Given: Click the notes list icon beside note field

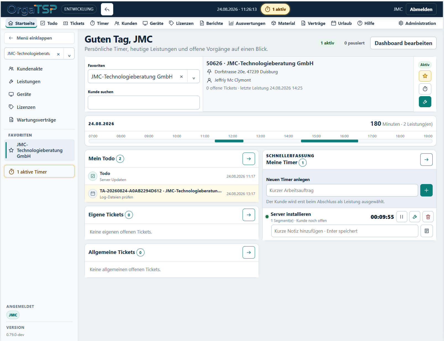Looking at the screenshot, I should coord(427,231).
